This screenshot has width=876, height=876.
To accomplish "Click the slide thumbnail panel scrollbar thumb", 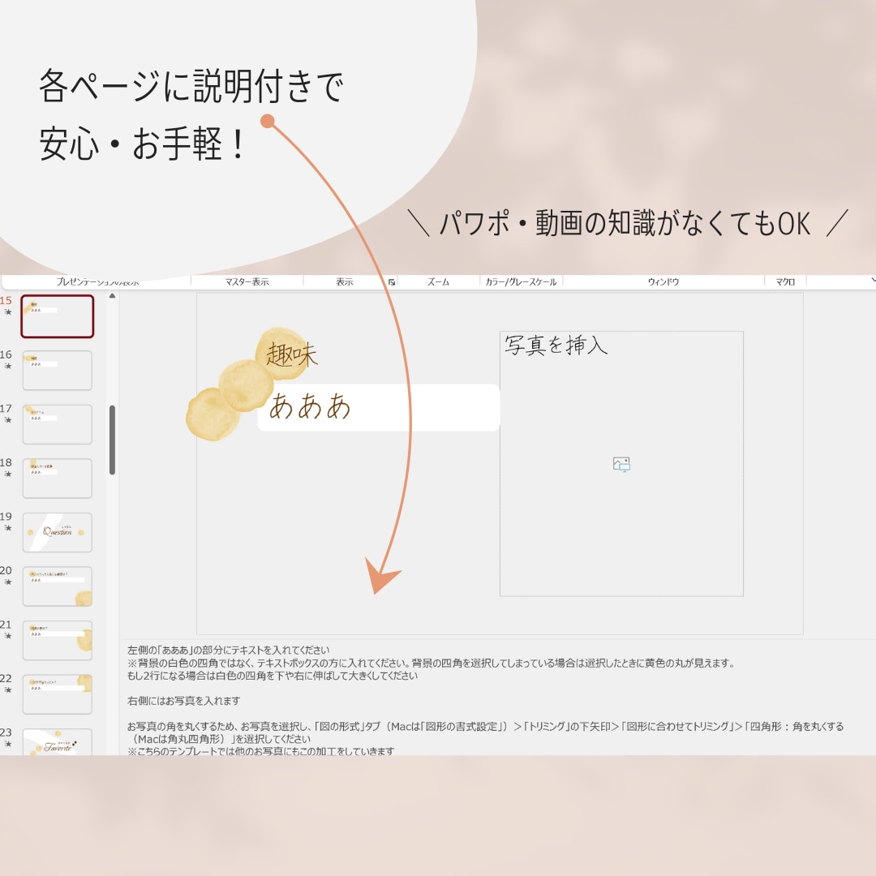I will click(112, 440).
